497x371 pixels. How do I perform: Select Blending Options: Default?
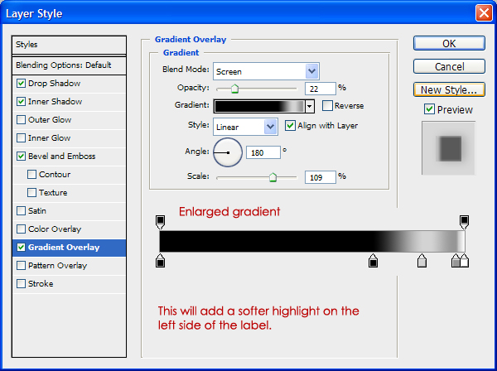pyautogui.click(x=69, y=65)
